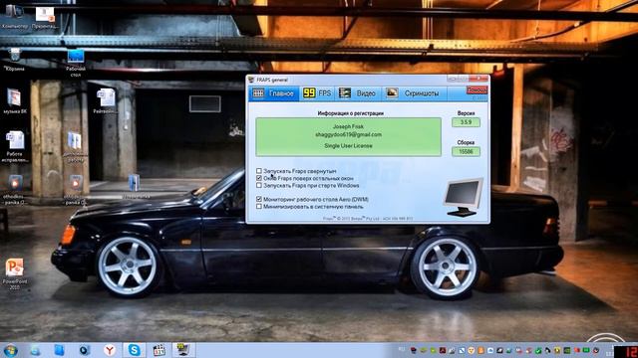Select the Корзина recycle bin icon

(x=15, y=60)
